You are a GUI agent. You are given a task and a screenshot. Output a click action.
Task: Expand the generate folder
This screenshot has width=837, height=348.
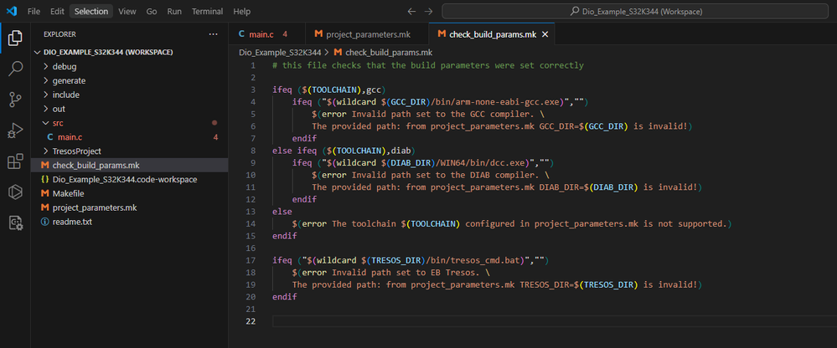(x=68, y=80)
